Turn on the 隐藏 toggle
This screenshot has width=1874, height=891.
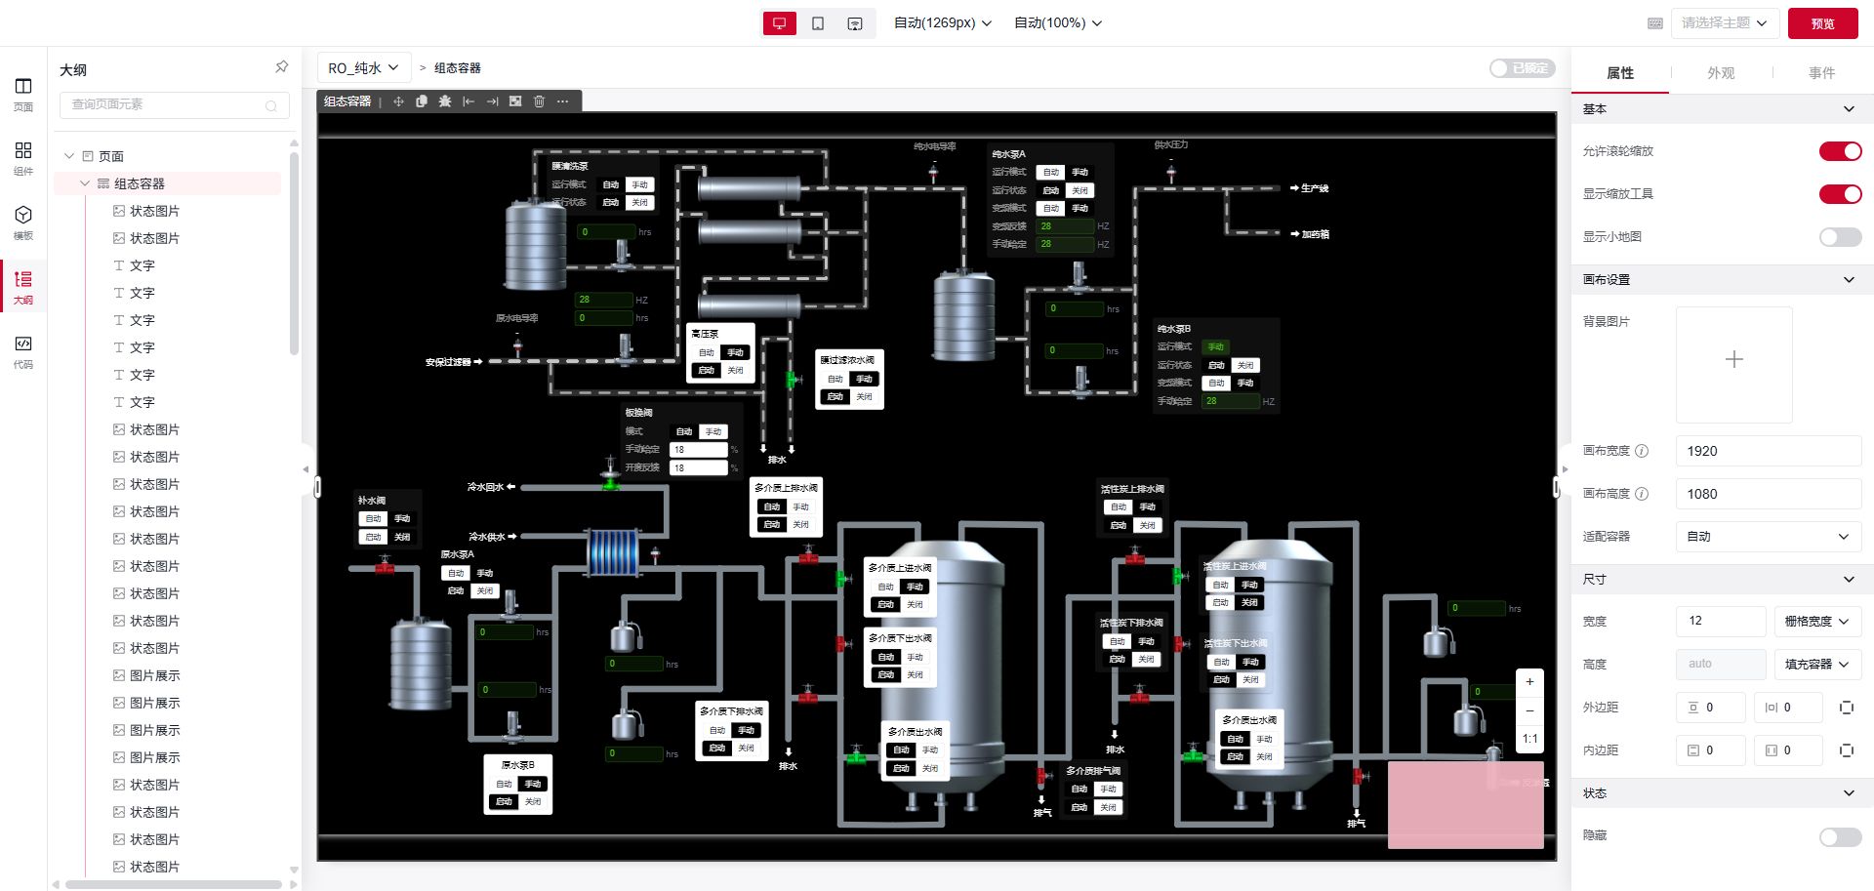pos(1840,836)
